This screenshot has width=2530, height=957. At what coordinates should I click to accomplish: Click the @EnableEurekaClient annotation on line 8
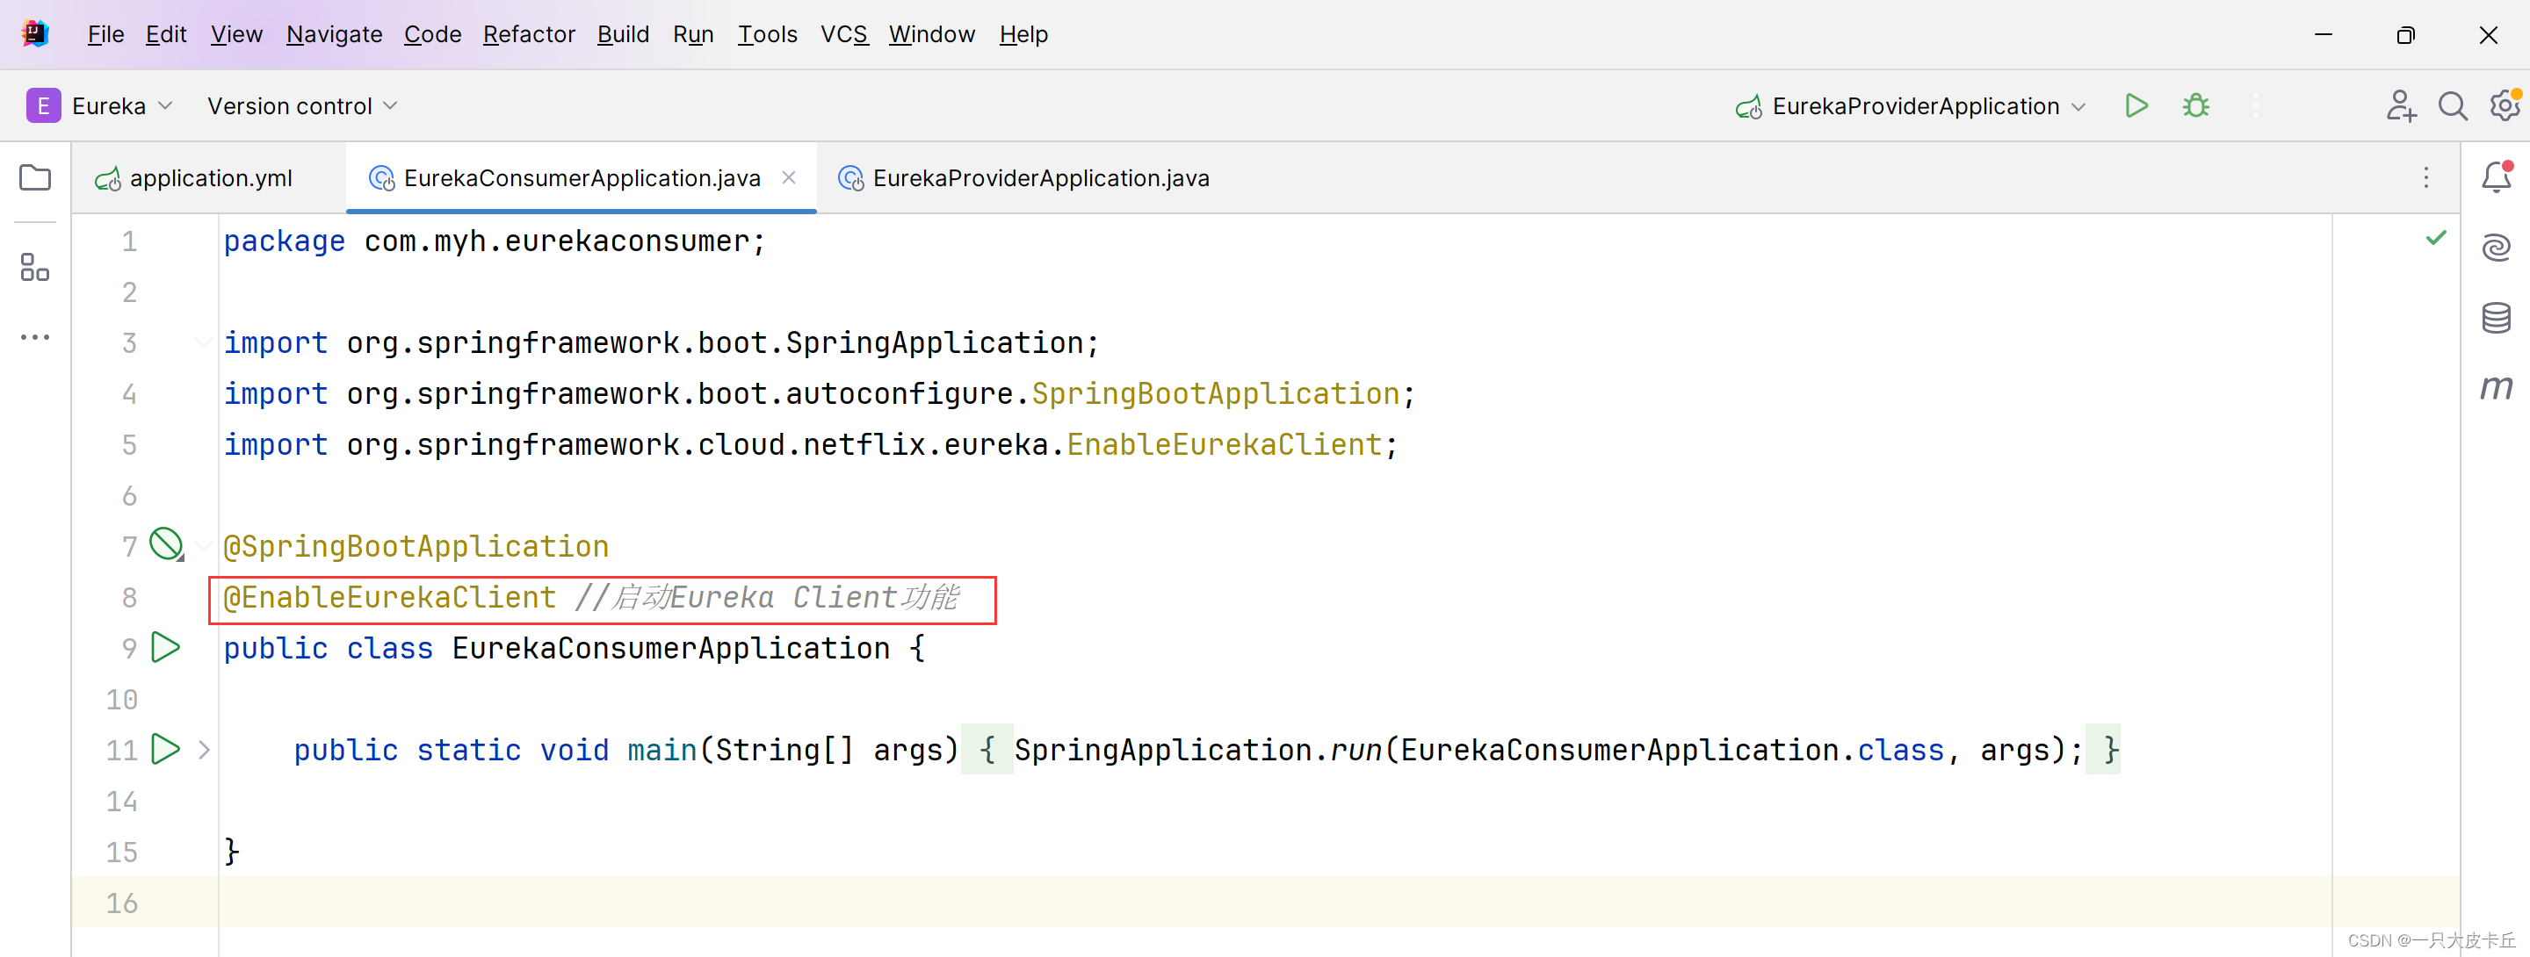point(389,597)
